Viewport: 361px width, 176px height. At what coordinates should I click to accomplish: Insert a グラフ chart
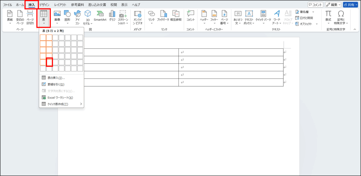(112, 16)
